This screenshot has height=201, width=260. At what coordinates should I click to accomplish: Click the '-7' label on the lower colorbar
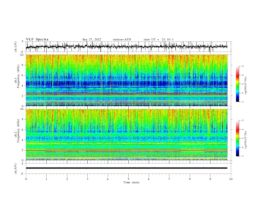tap(242, 156)
